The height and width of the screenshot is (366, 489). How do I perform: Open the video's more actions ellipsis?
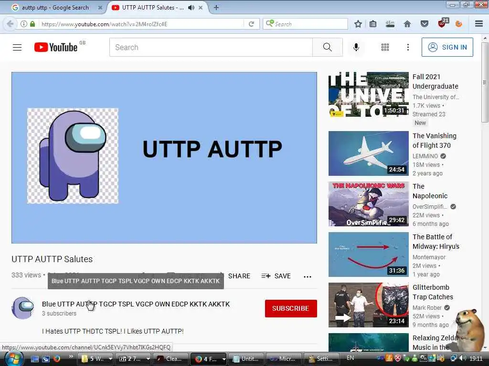[x=308, y=276]
